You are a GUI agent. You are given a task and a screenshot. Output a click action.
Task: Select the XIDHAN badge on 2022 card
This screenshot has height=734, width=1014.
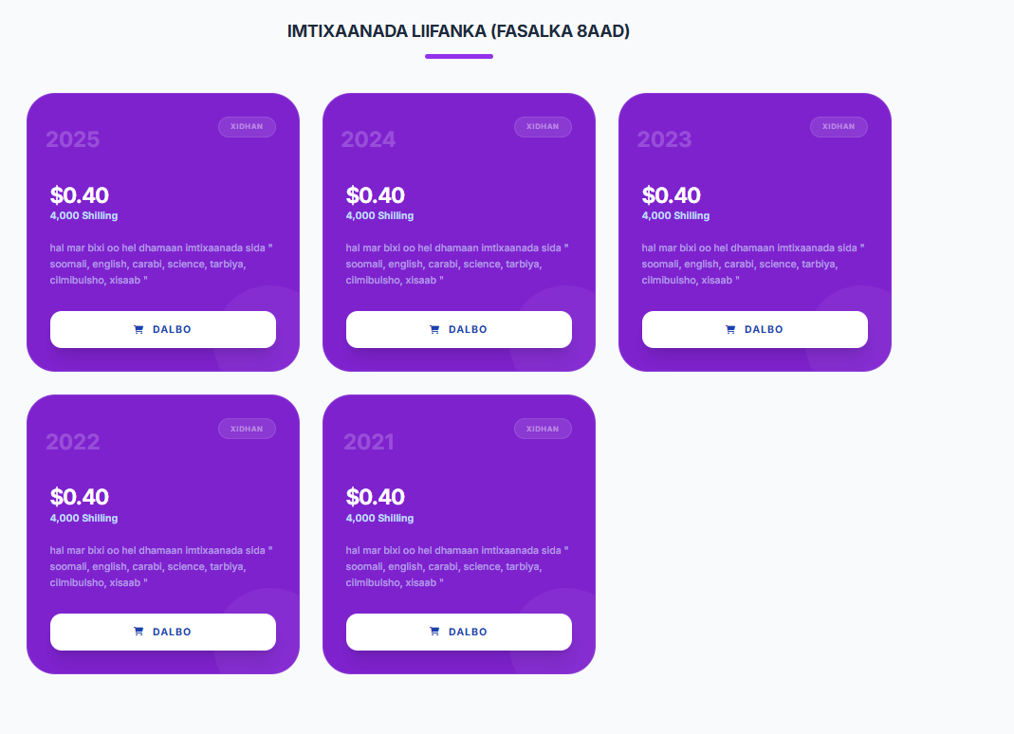[x=247, y=429]
